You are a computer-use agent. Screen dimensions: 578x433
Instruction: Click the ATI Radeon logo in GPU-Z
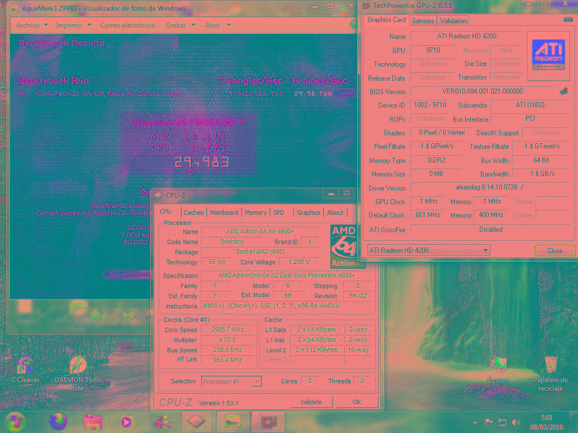(x=549, y=55)
